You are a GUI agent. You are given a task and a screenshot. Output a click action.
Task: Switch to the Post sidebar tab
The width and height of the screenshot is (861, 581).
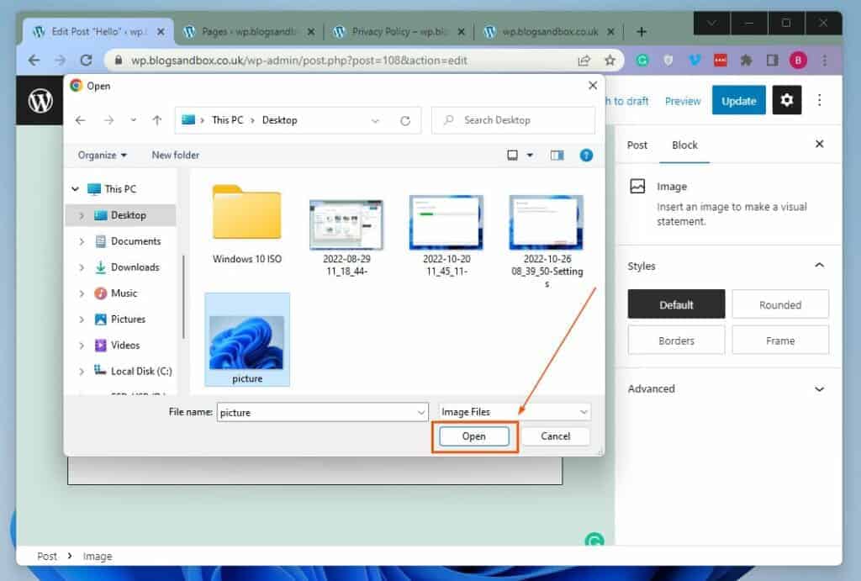click(x=637, y=145)
